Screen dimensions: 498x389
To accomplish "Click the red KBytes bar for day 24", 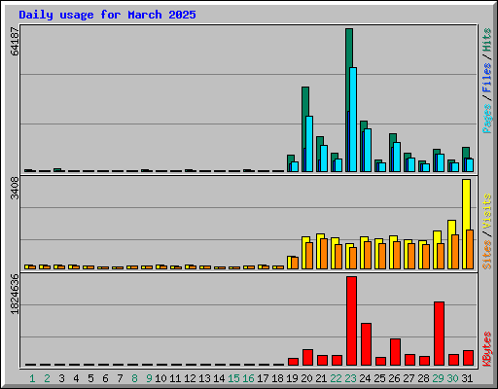I will click(366, 344).
